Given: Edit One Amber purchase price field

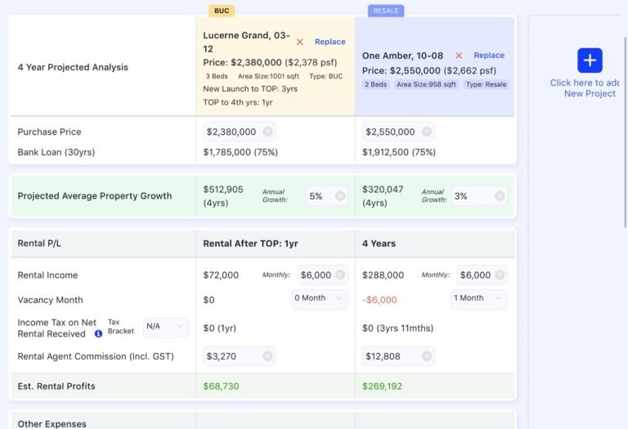Looking at the screenshot, I should [x=398, y=132].
